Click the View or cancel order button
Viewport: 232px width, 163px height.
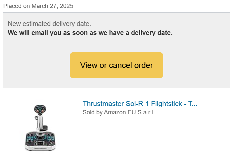116,65
